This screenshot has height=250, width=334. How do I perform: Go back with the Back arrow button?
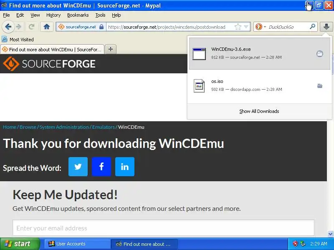click(8, 27)
